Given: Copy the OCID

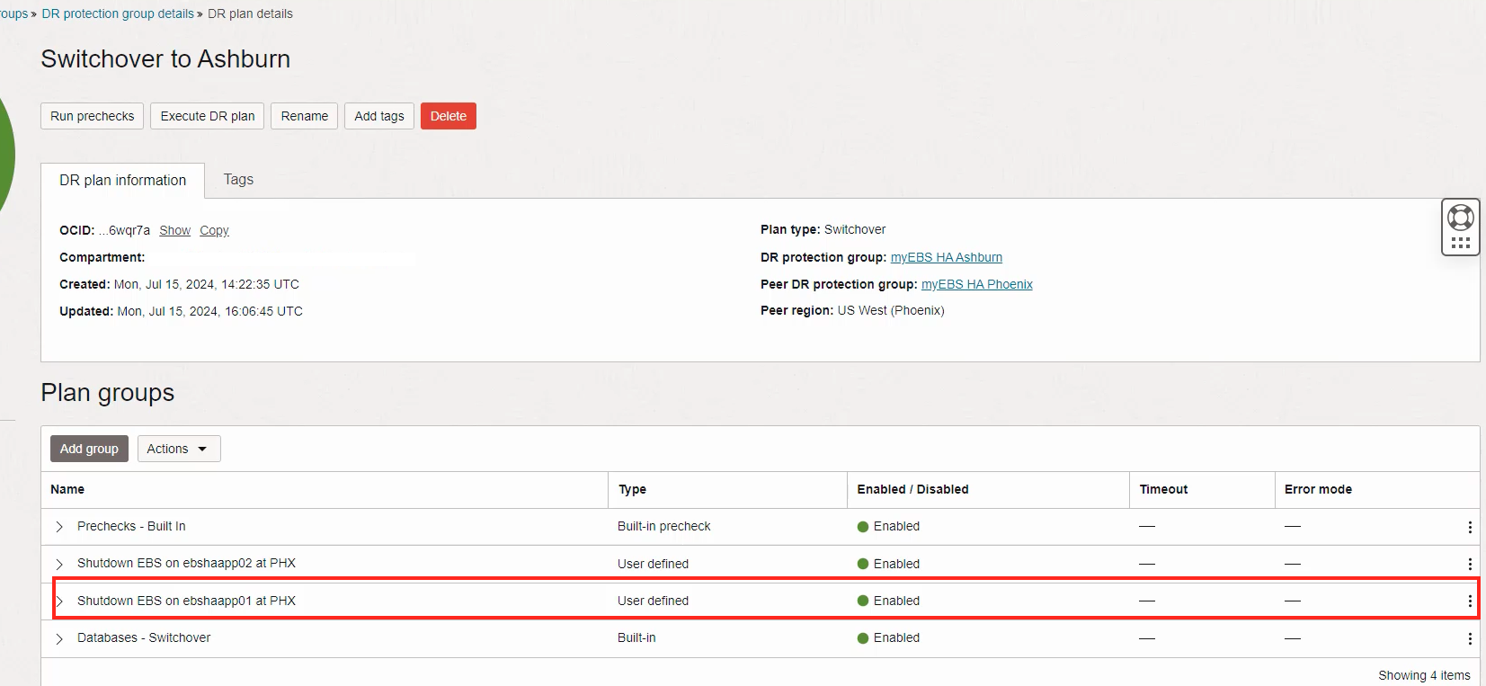Looking at the screenshot, I should coord(214,230).
